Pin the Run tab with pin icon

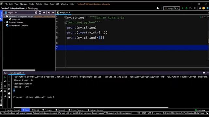point(5,97)
